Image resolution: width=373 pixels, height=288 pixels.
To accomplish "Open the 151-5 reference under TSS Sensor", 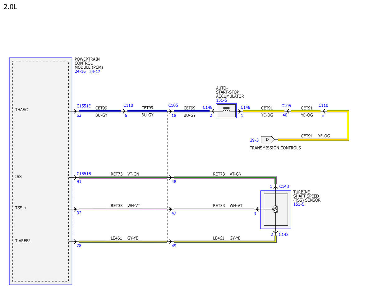I will coord(299,204).
